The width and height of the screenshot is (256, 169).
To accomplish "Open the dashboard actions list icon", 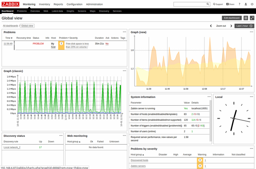I will [x=246, y=18].
